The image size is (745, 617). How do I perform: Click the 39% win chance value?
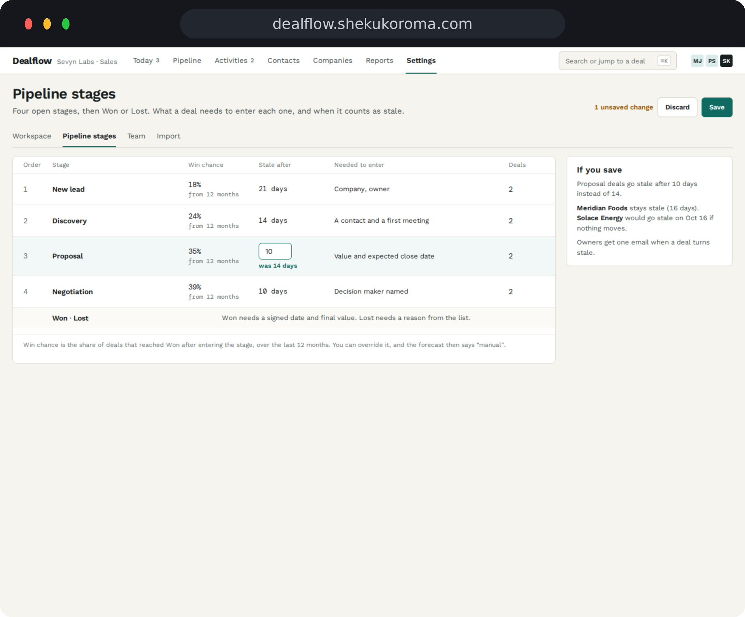point(195,287)
